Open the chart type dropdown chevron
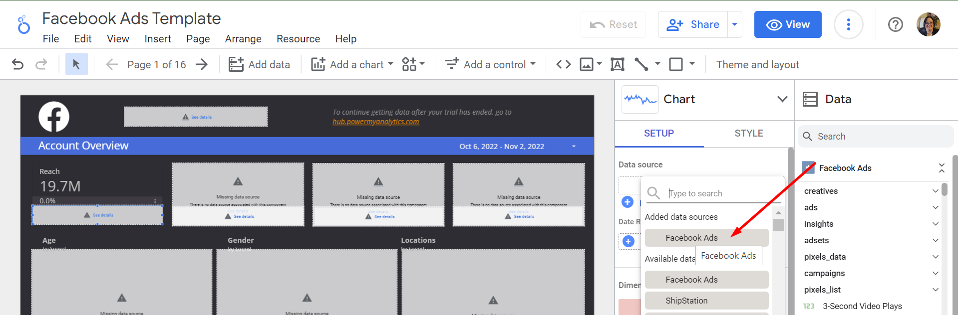958x315 pixels. [782, 99]
